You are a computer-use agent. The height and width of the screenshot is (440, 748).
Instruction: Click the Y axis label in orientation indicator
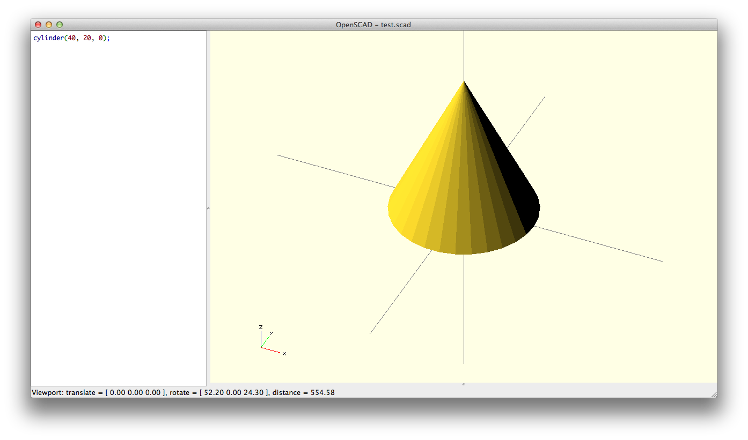pos(271,333)
